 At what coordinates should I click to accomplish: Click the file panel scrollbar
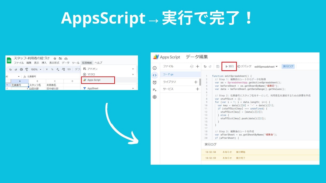coord(200,82)
